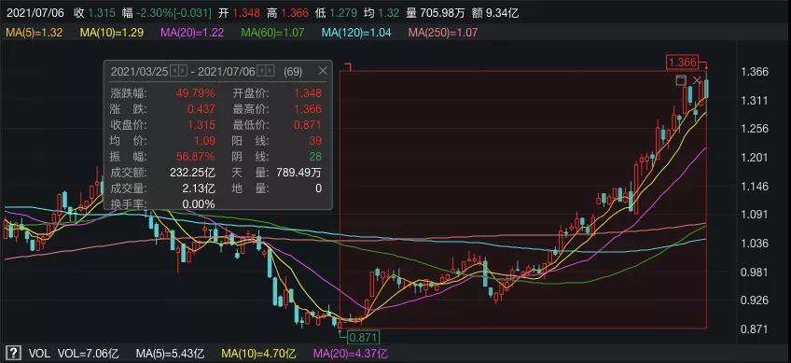The width and height of the screenshot is (791, 363).
Task: Click the VOL indicator name
Action: pyautogui.click(x=39, y=353)
